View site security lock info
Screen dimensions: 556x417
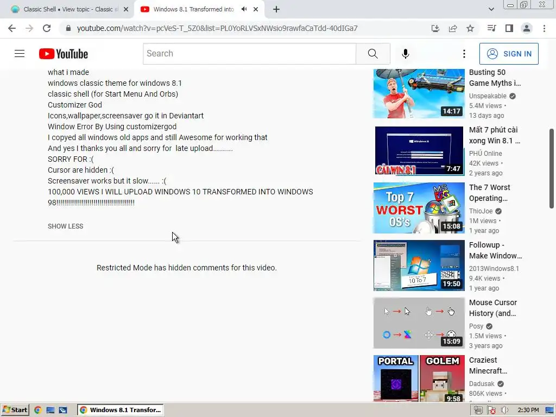tap(68, 28)
